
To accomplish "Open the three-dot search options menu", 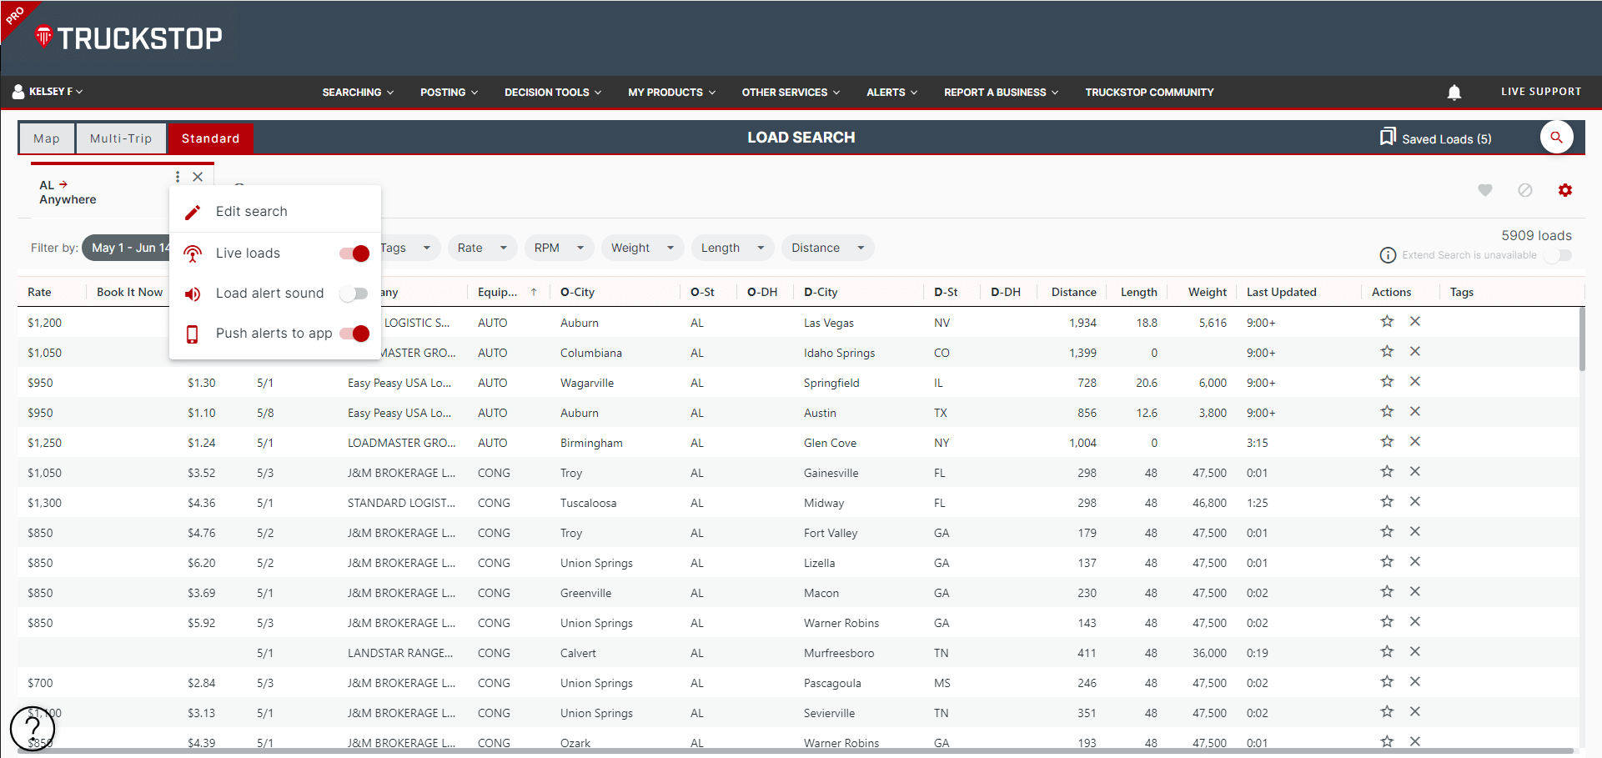I will 178,177.
